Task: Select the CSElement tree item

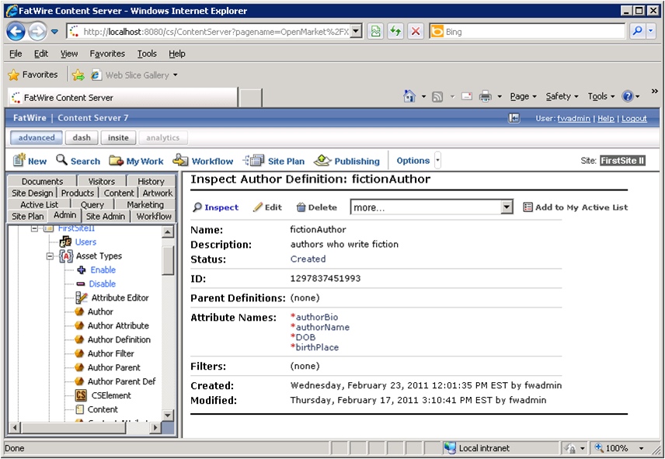Action: click(111, 395)
